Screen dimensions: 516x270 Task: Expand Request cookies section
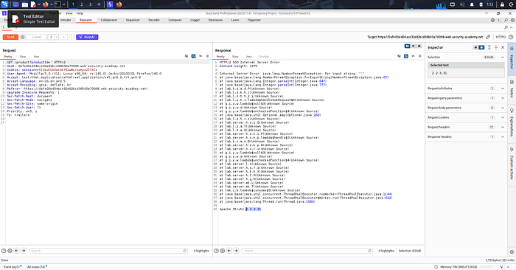503,117
